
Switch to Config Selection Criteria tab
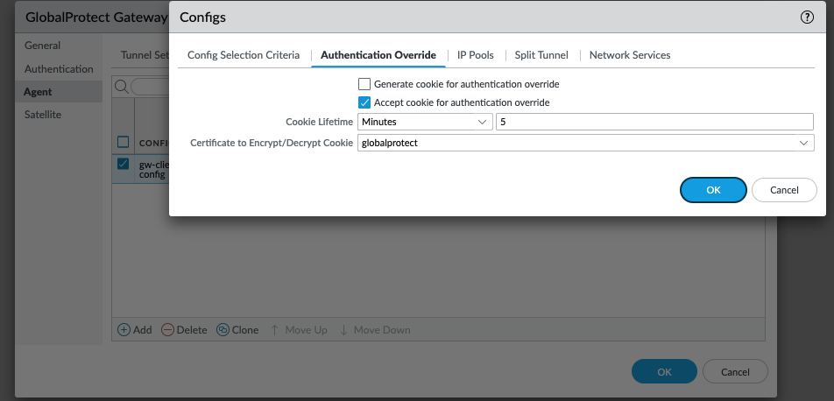[x=244, y=55]
